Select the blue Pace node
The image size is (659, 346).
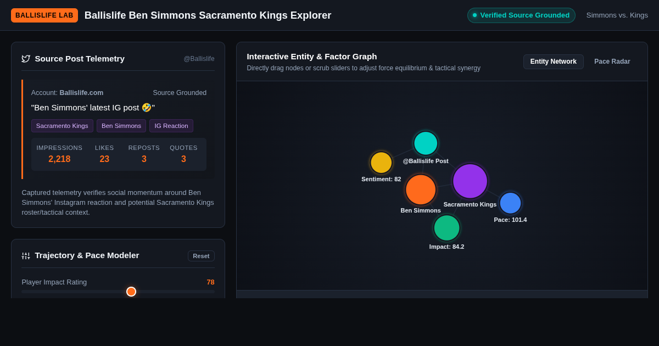510,203
